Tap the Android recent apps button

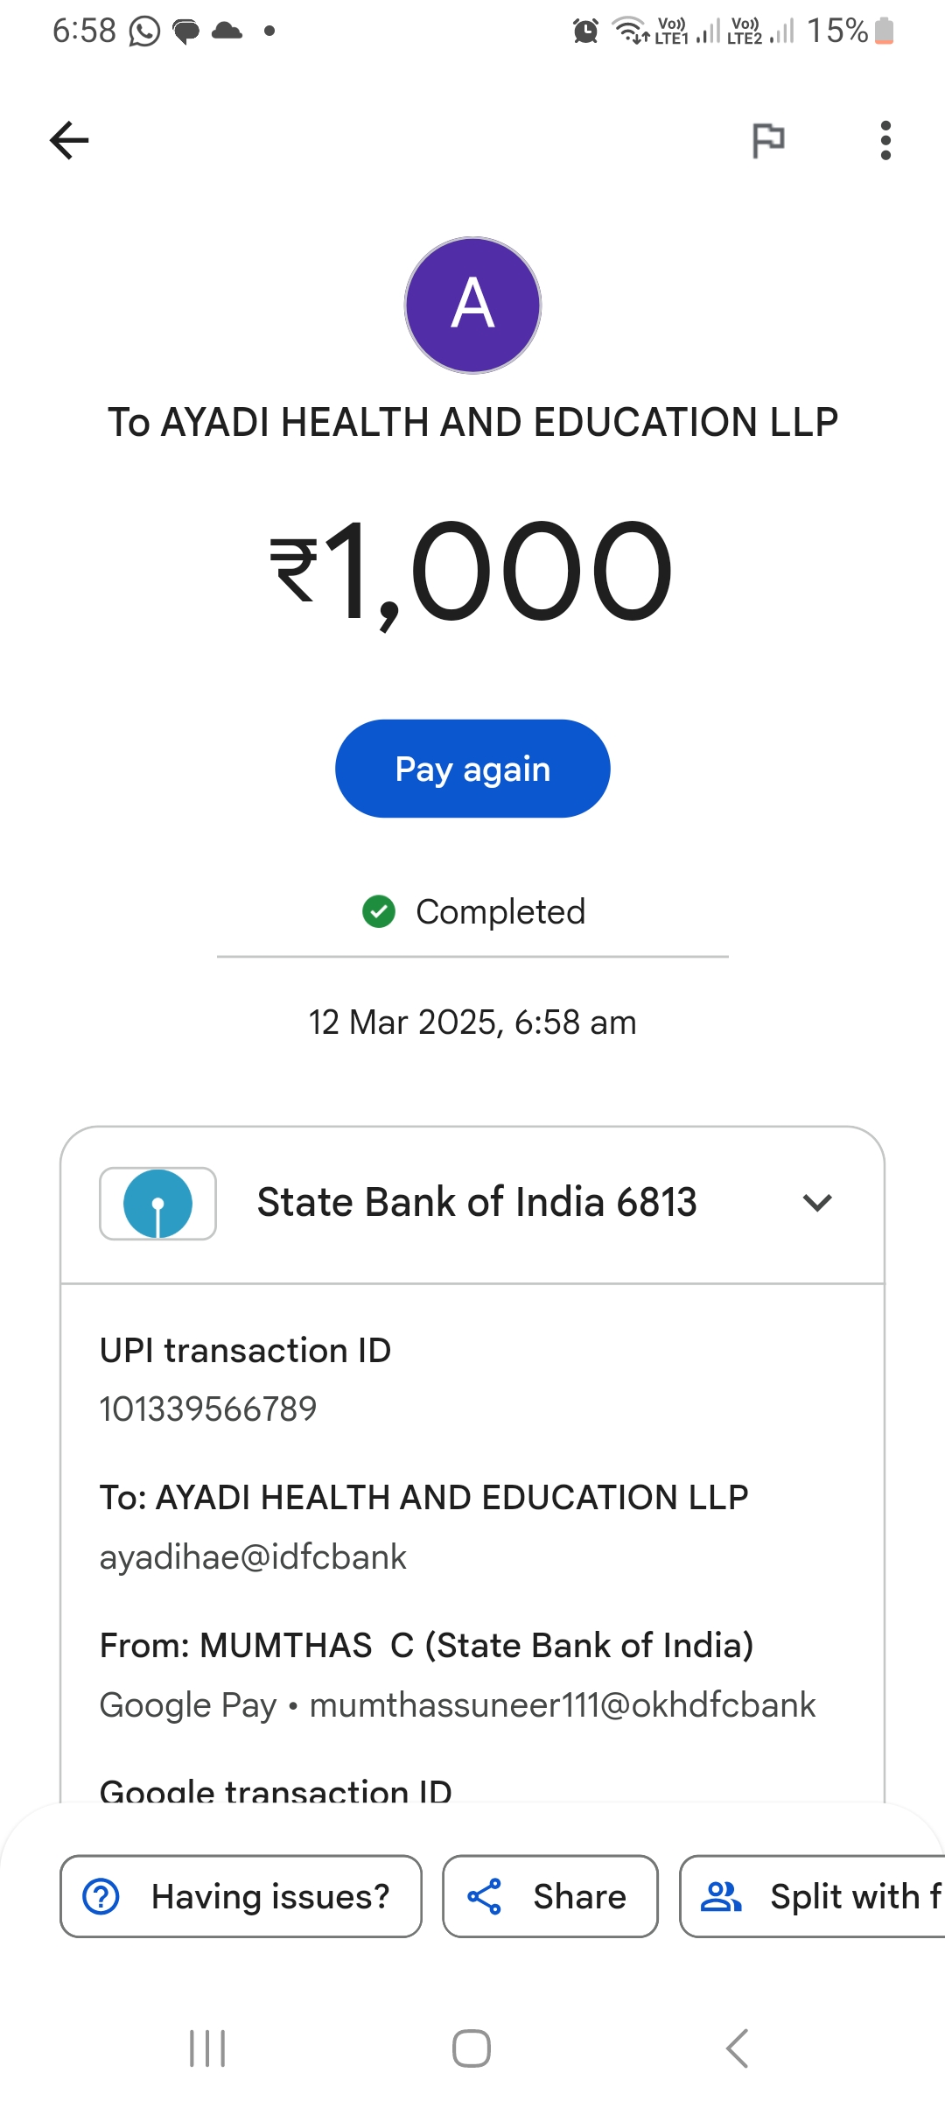pyautogui.click(x=207, y=2048)
